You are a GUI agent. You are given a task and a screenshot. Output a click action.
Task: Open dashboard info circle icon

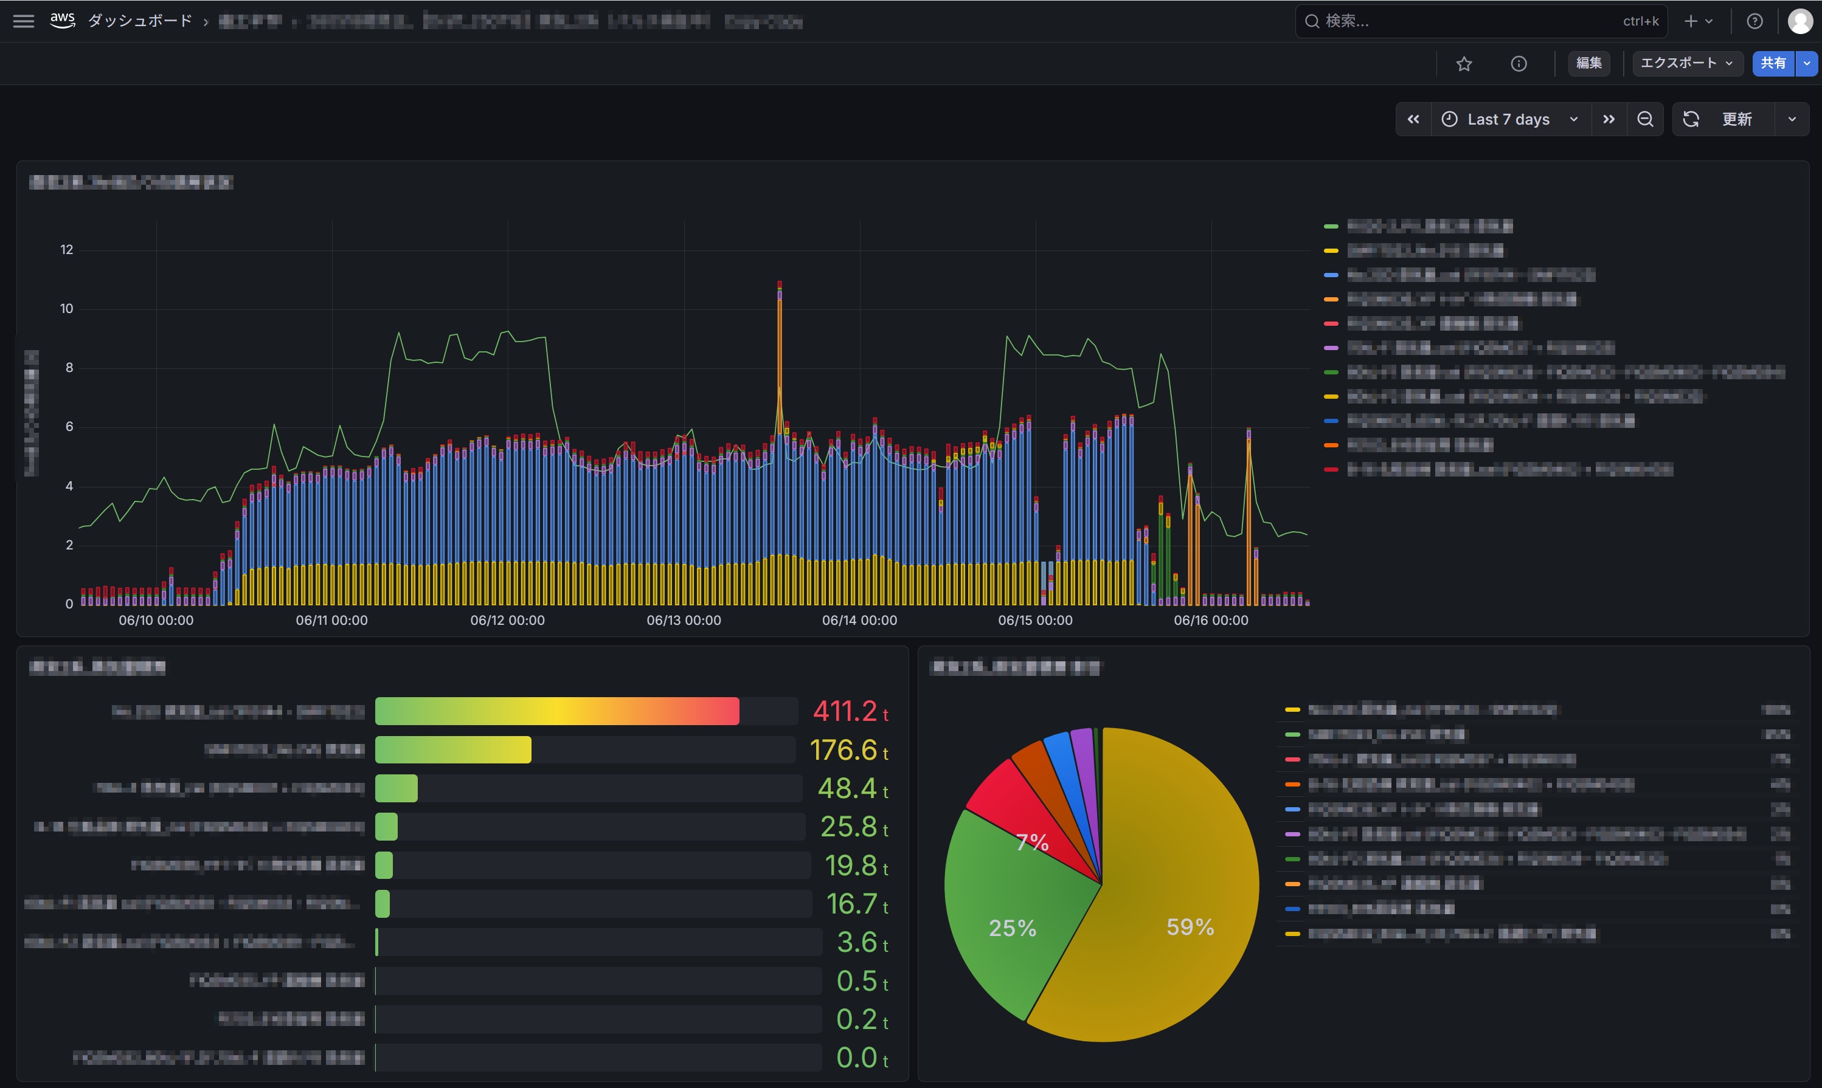coord(1519,64)
